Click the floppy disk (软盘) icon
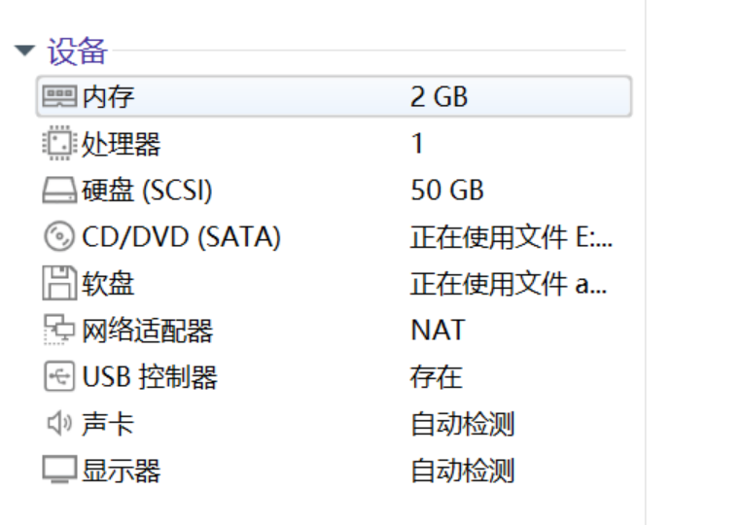 click(60, 284)
